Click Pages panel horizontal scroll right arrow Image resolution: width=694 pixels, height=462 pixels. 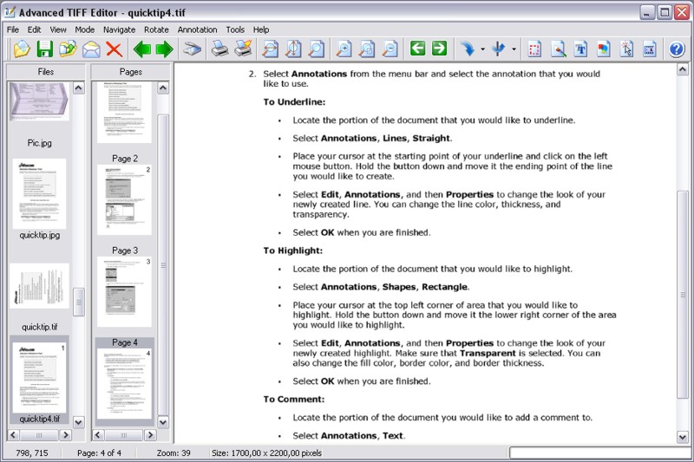click(x=150, y=435)
